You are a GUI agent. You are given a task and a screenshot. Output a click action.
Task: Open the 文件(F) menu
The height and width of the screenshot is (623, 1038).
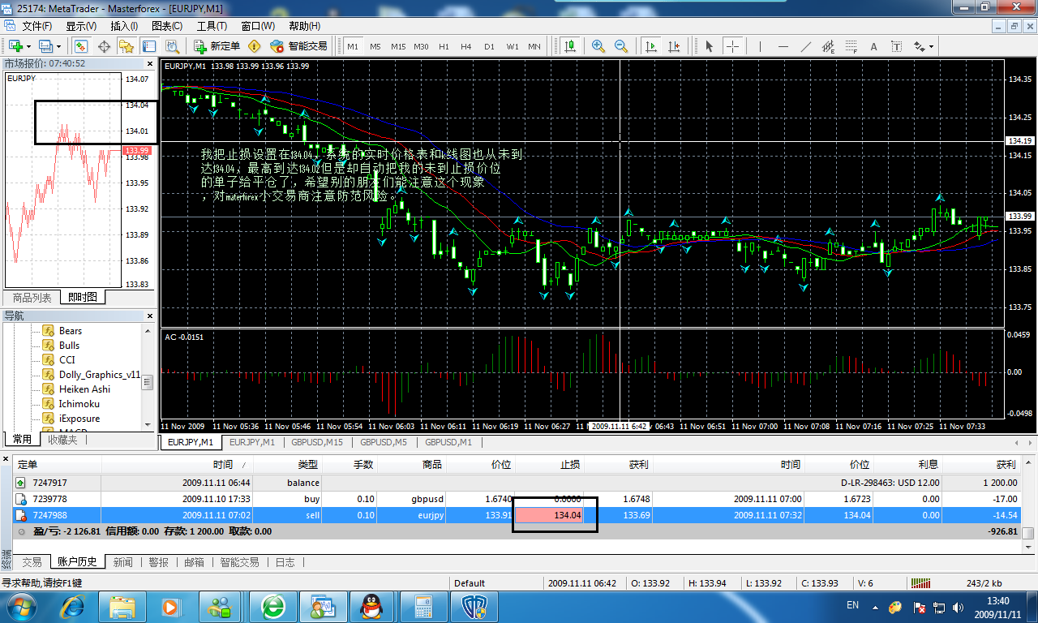click(36, 26)
